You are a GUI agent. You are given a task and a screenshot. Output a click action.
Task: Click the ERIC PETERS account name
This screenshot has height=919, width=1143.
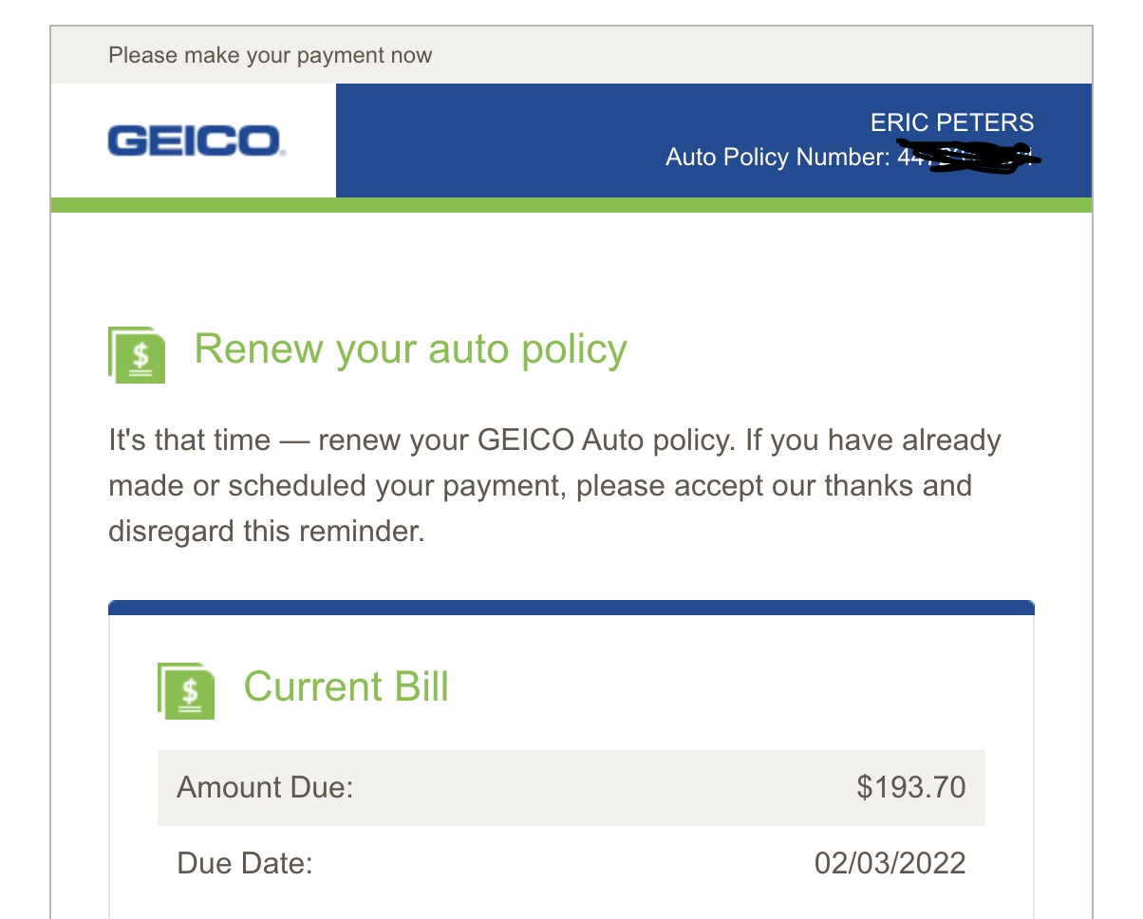(x=951, y=122)
